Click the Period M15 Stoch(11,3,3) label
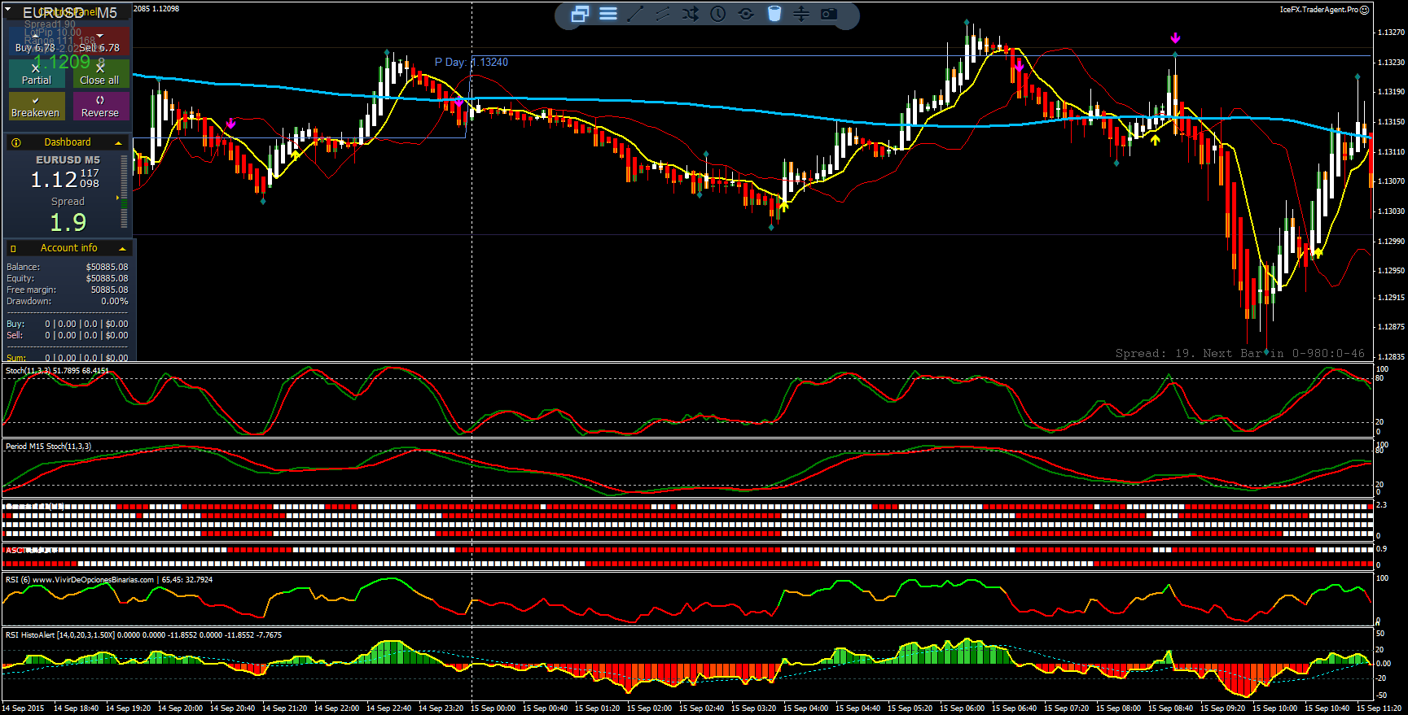The width and height of the screenshot is (1408, 715). tap(48, 447)
